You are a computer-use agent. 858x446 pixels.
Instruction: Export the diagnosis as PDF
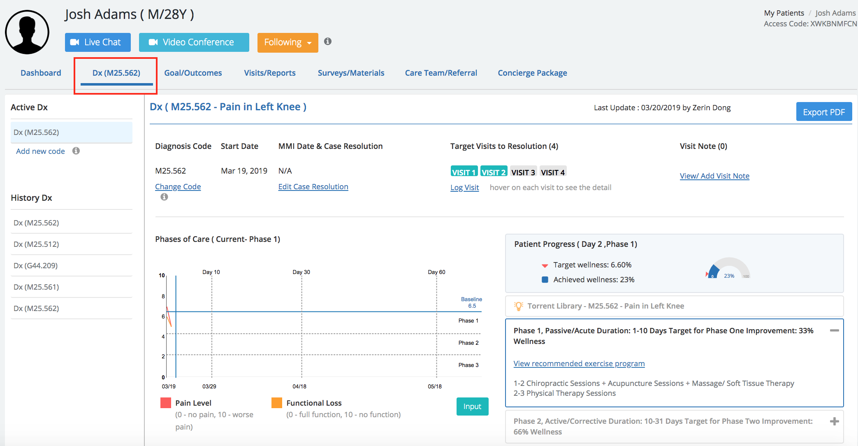[x=823, y=112]
